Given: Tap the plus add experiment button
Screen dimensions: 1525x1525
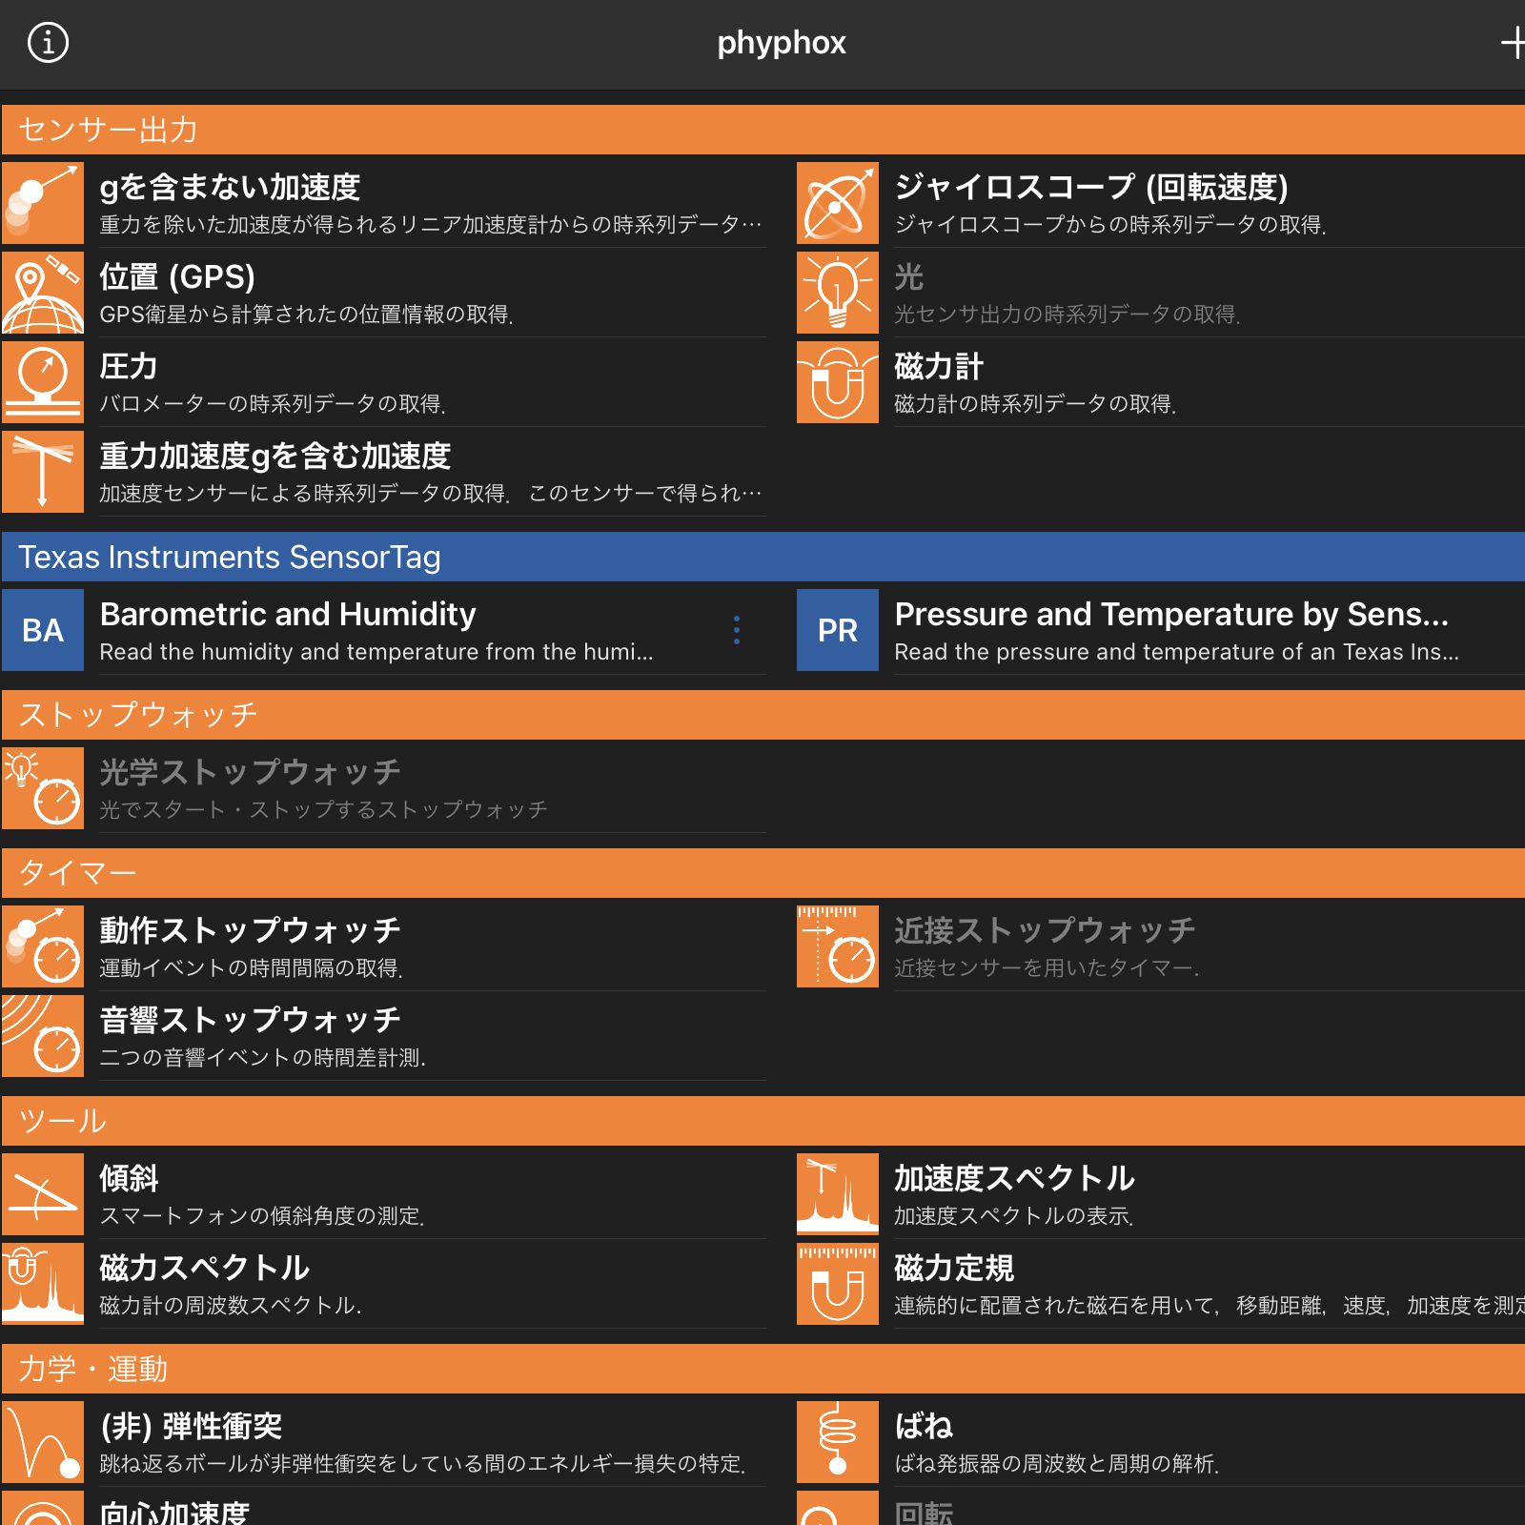Looking at the screenshot, I should [1513, 43].
